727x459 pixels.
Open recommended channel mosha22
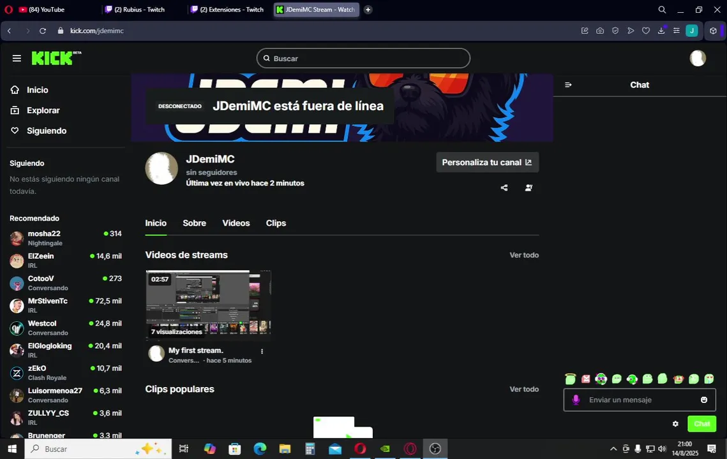click(x=65, y=238)
